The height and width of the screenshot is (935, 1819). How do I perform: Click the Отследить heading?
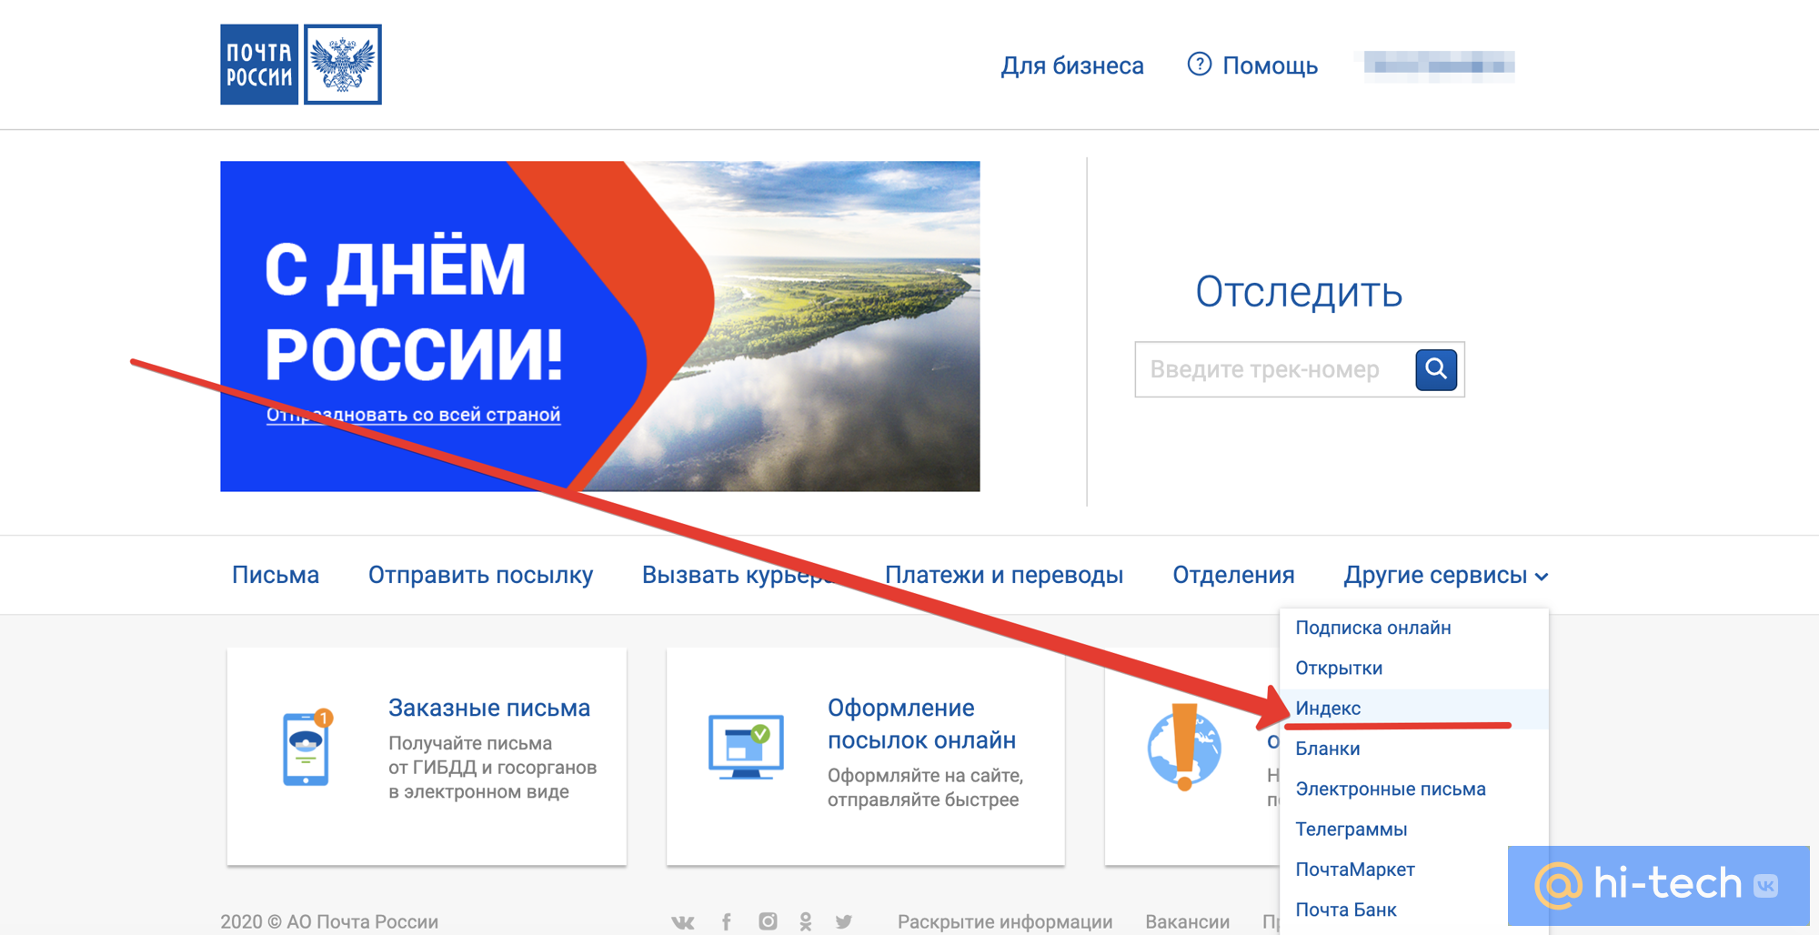[x=1299, y=292]
